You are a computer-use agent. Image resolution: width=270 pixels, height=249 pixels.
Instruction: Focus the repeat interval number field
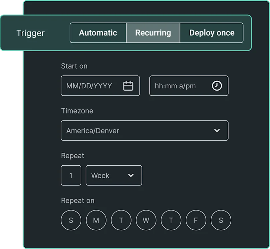tap(71, 175)
